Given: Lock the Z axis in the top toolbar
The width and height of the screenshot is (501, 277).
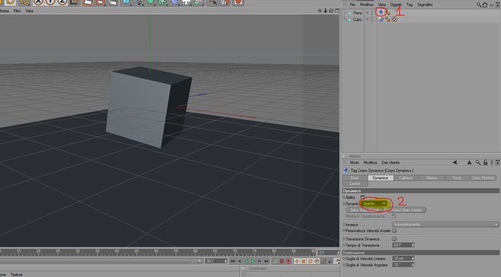Looking at the screenshot, I should (62, 2).
